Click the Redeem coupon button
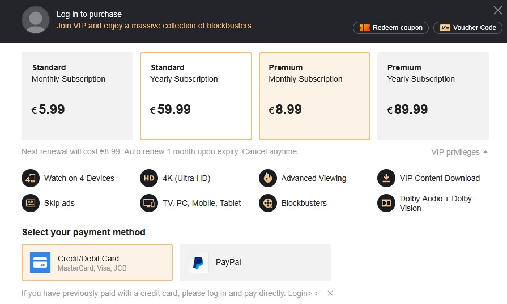 click(x=391, y=28)
